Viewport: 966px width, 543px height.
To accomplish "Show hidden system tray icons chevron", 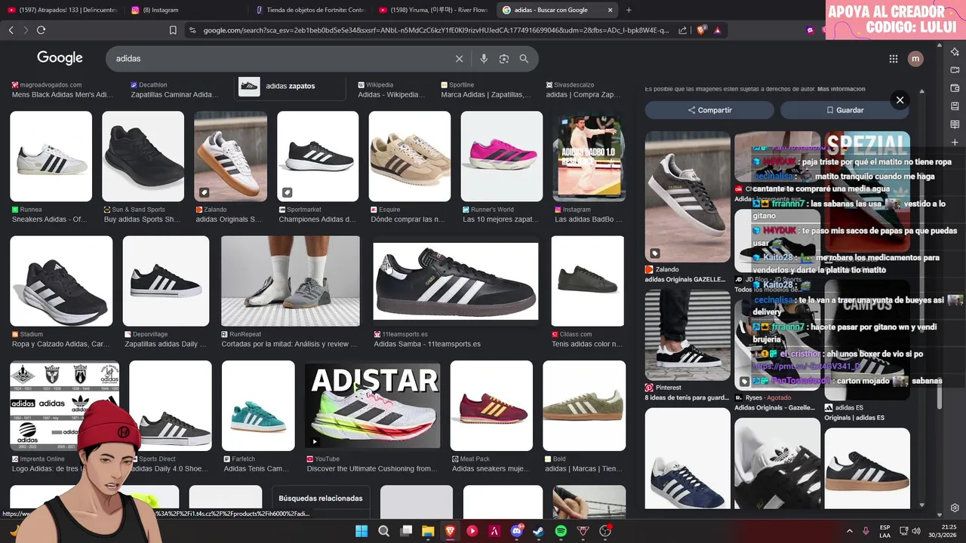I will pyautogui.click(x=849, y=531).
